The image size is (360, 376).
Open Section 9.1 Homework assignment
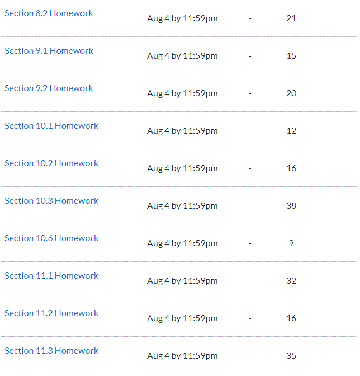(49, 51)
